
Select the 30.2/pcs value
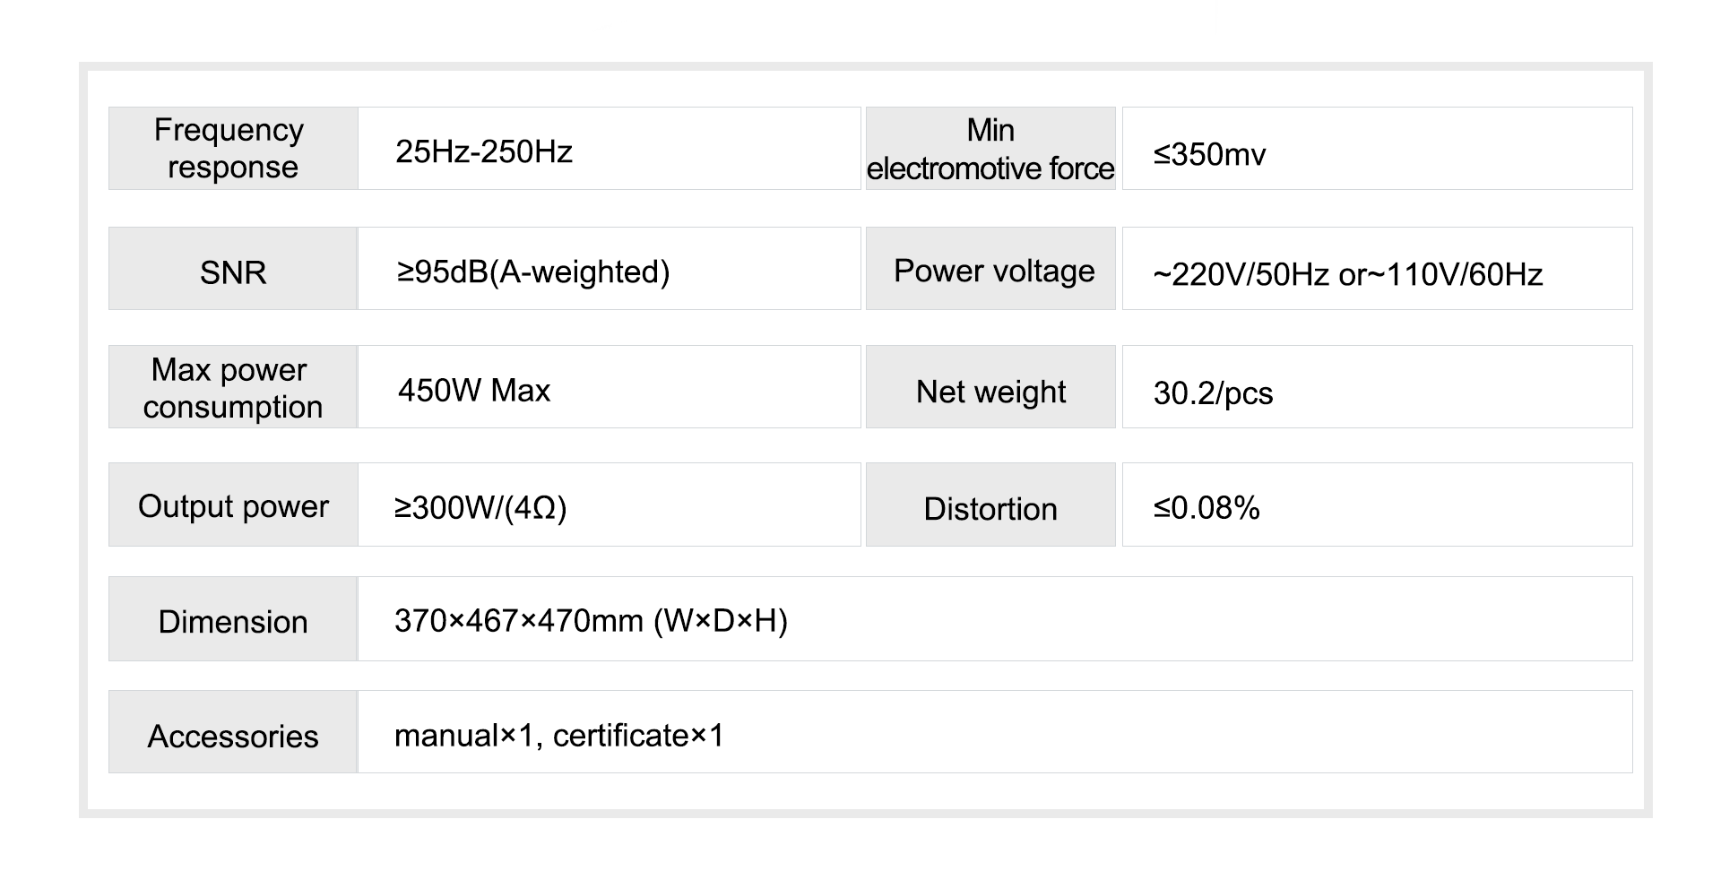tap(1213, 392)
